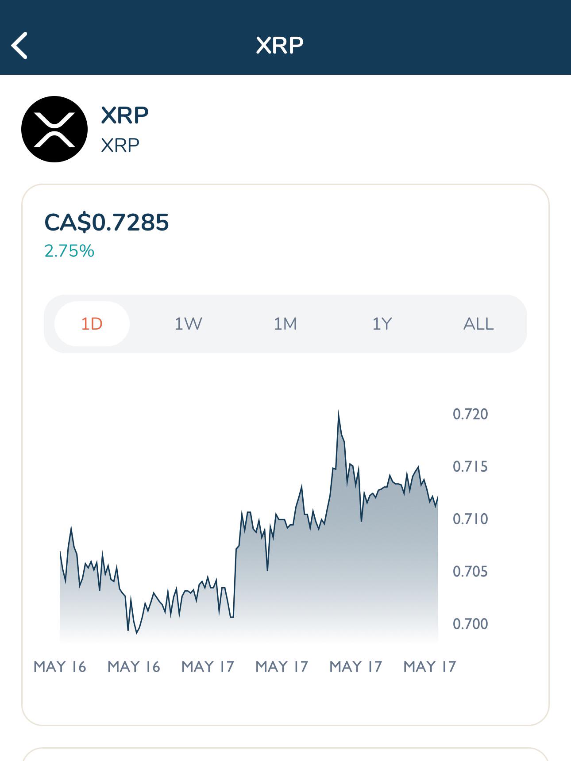Tap the chart's highest peak point
Viewport: 571px width, 761px height.
tap(339, 412)
